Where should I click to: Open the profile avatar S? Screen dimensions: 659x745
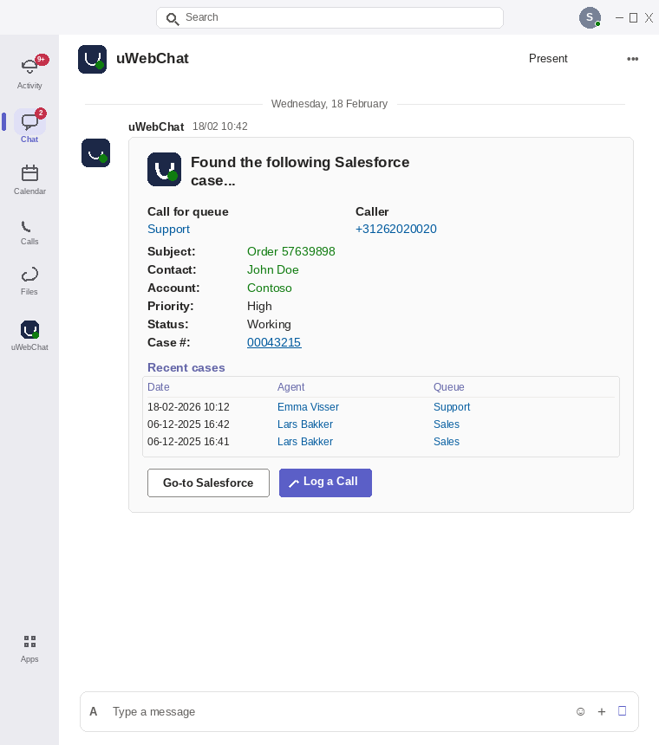tap(590, 17)
